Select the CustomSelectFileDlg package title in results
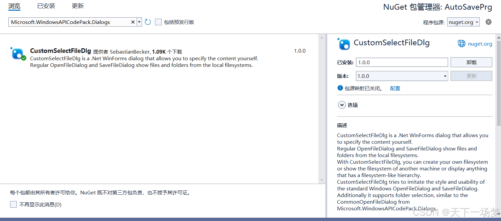The width and height of the screenshot is (501, 221). (x=60, y=51)
